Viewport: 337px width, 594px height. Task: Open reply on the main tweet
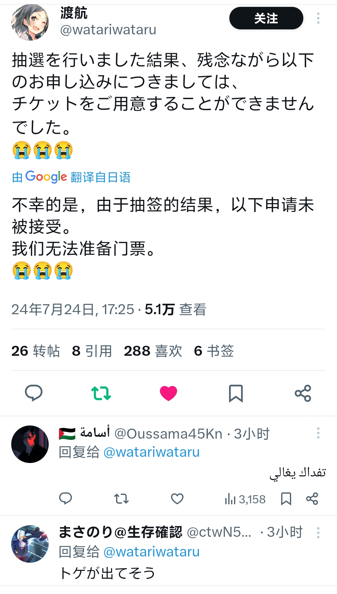click(x=34, y=393)
